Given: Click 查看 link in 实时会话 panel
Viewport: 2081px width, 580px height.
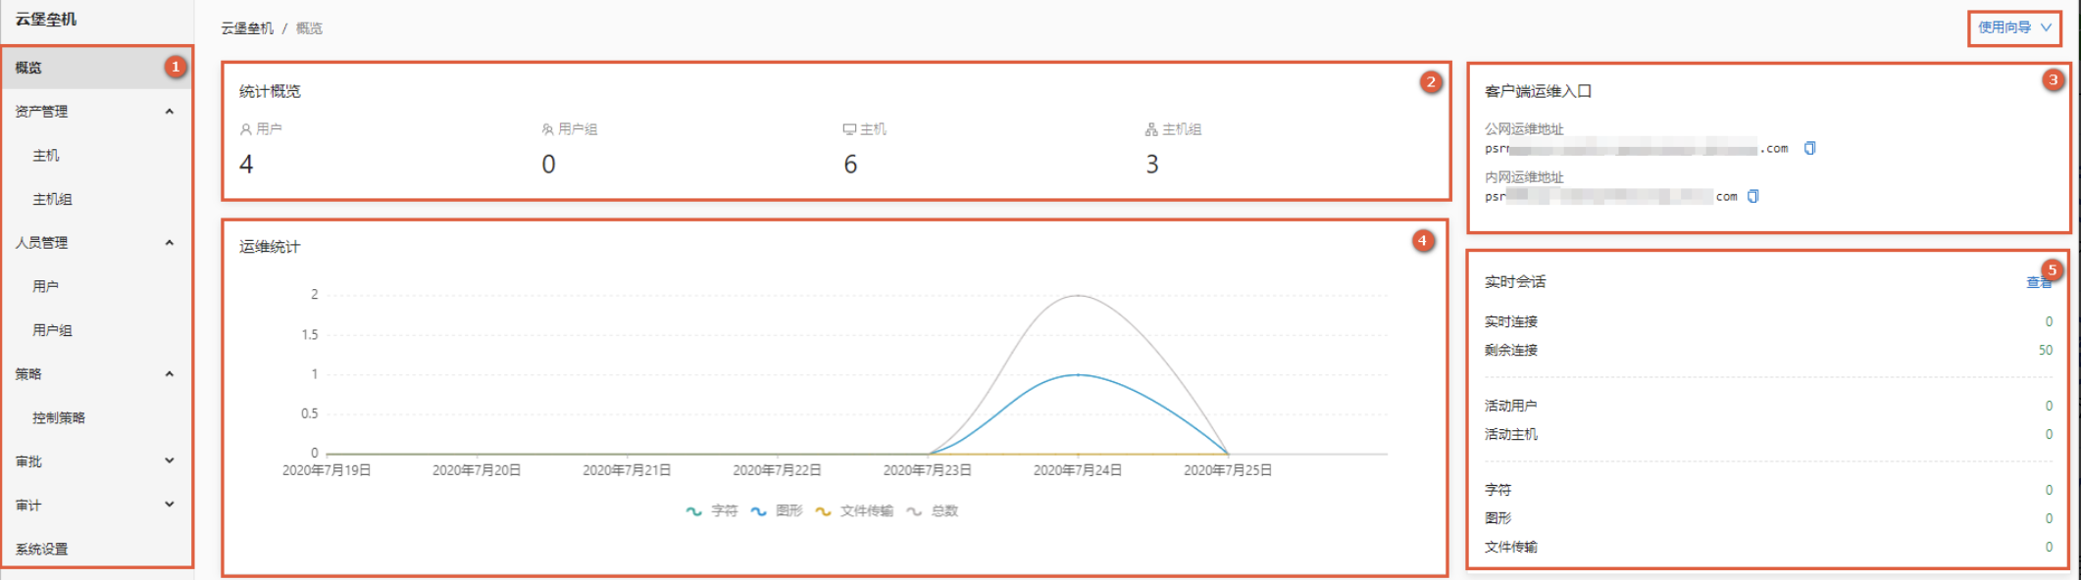Looking at the screenshot, I should point(2037,283).
